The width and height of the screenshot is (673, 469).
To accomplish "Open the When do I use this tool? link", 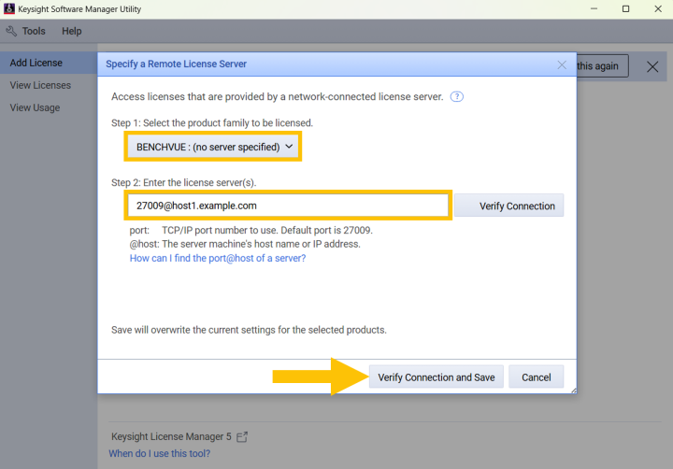I will [x=159, y=453].
